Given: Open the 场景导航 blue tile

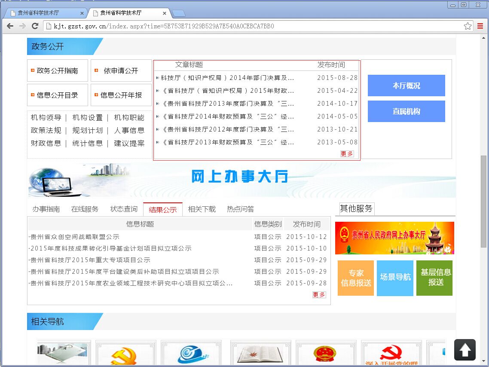Looking at the screenshot, I should coord(395,278).
